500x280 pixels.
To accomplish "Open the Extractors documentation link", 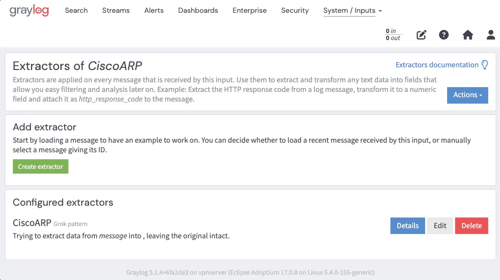I will (x=437, y=65).
